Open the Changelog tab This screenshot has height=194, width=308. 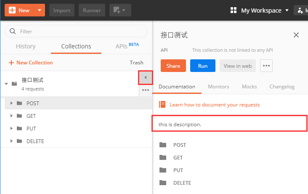pos(282,87)
